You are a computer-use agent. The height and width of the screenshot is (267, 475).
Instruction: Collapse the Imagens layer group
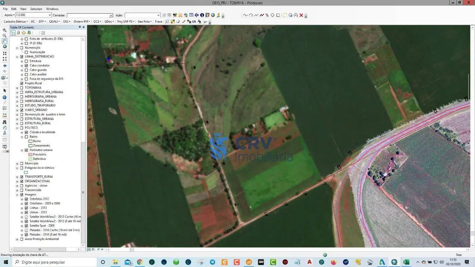[x=17, y=195]
